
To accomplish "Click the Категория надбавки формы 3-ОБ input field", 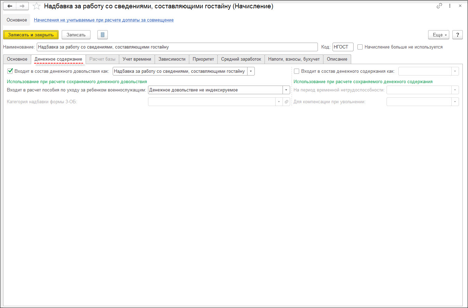I will pos(212,102).
